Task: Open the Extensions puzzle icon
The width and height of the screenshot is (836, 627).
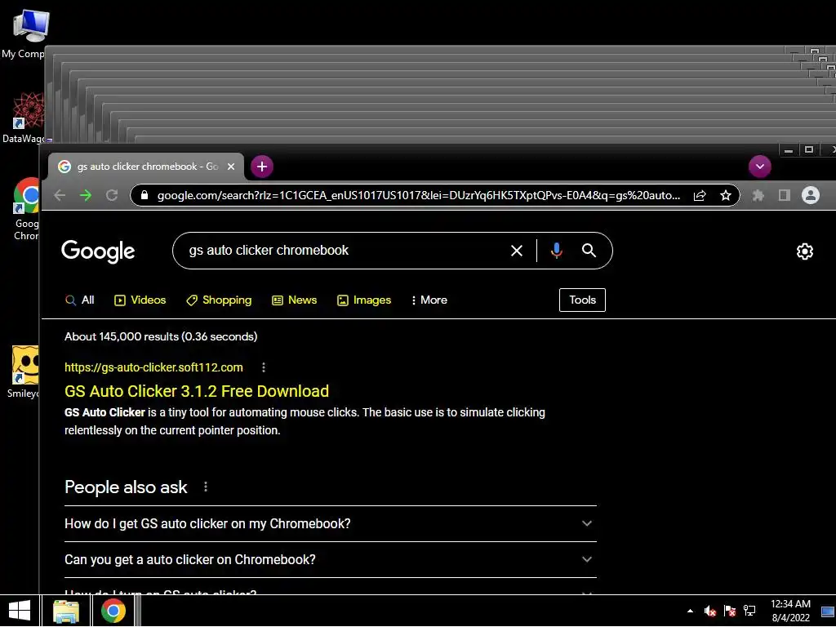Action: (x=758, y=196)
